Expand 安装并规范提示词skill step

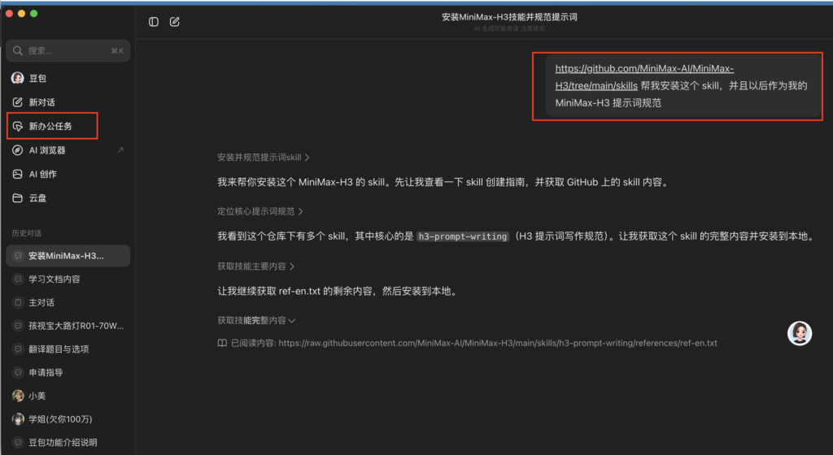pos(263,158)
